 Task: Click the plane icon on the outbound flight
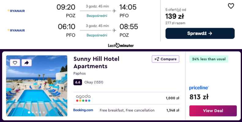pos(114,11)
